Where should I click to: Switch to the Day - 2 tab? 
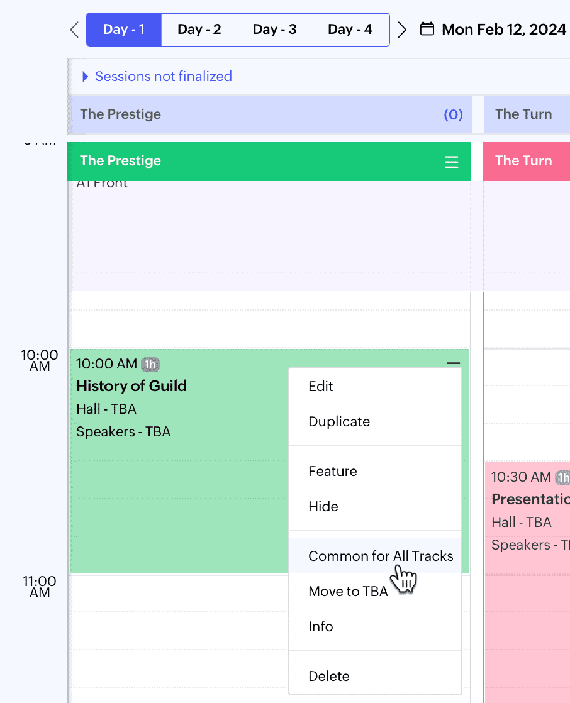pyautogui.click(x=199, y=30)
